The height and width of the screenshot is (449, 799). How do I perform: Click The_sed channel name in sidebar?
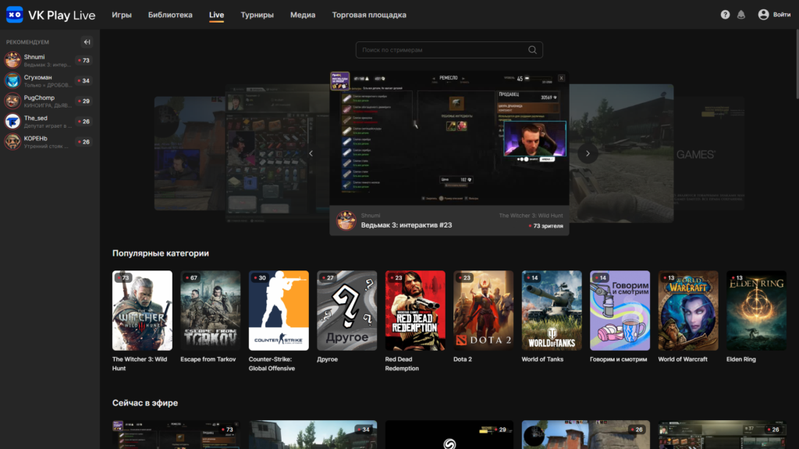(x=36, y=118)
